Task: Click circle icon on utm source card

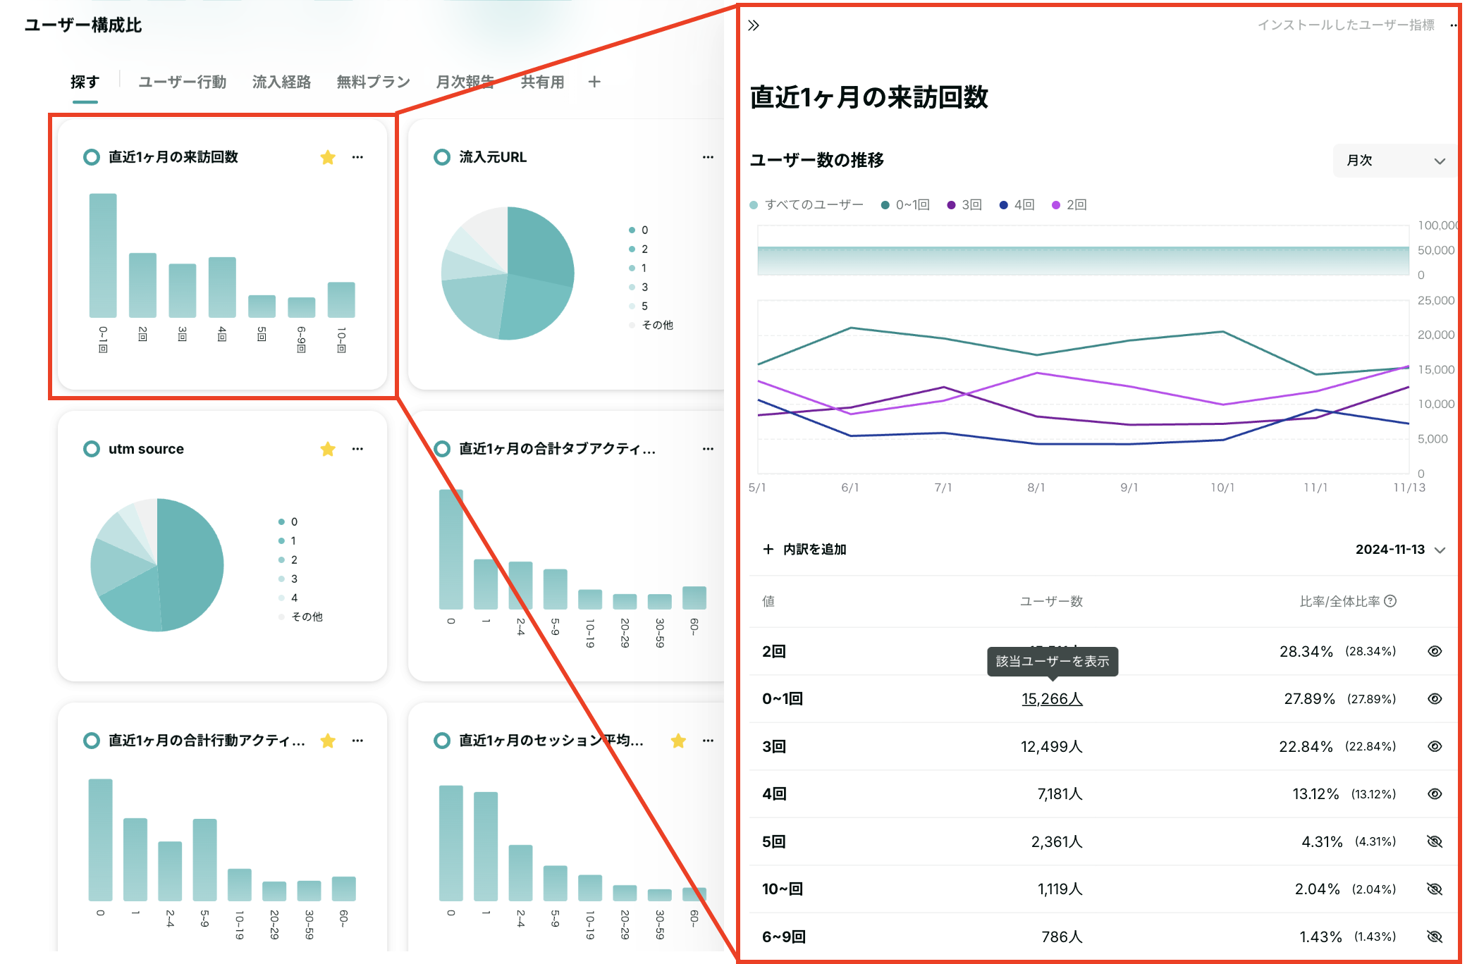Action: (x=91, y=449)
